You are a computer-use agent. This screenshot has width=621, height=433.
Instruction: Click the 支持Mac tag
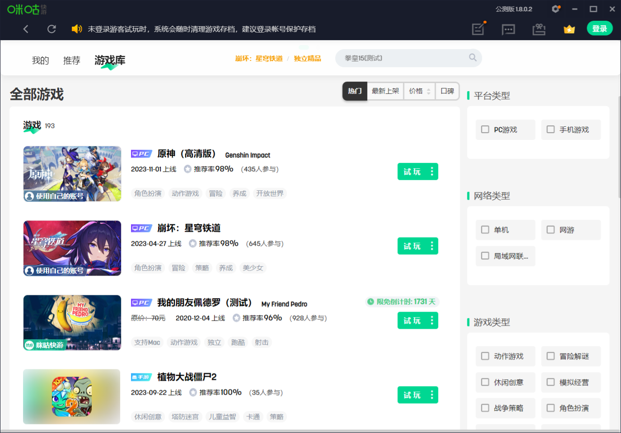pos(147,342)
